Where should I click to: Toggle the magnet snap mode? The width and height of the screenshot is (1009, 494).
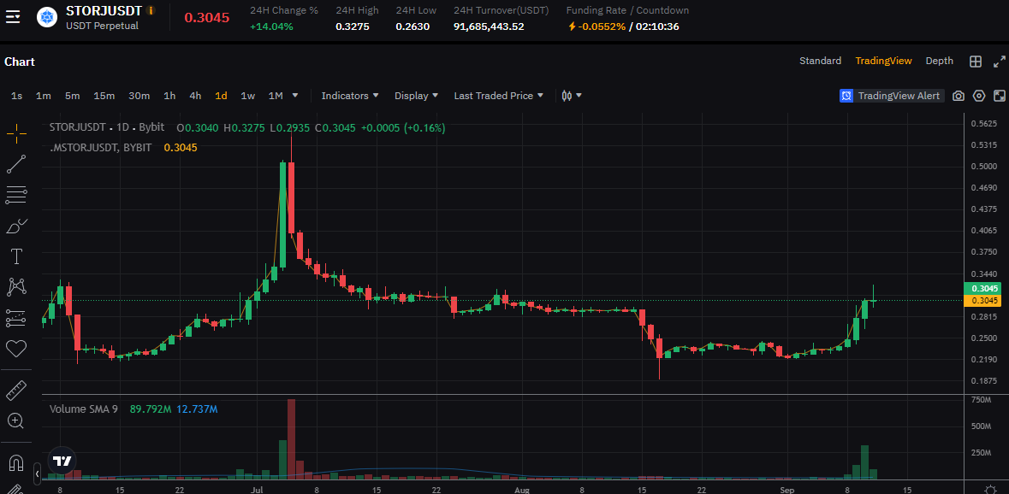pyautogui.click(x=16, y=462)
